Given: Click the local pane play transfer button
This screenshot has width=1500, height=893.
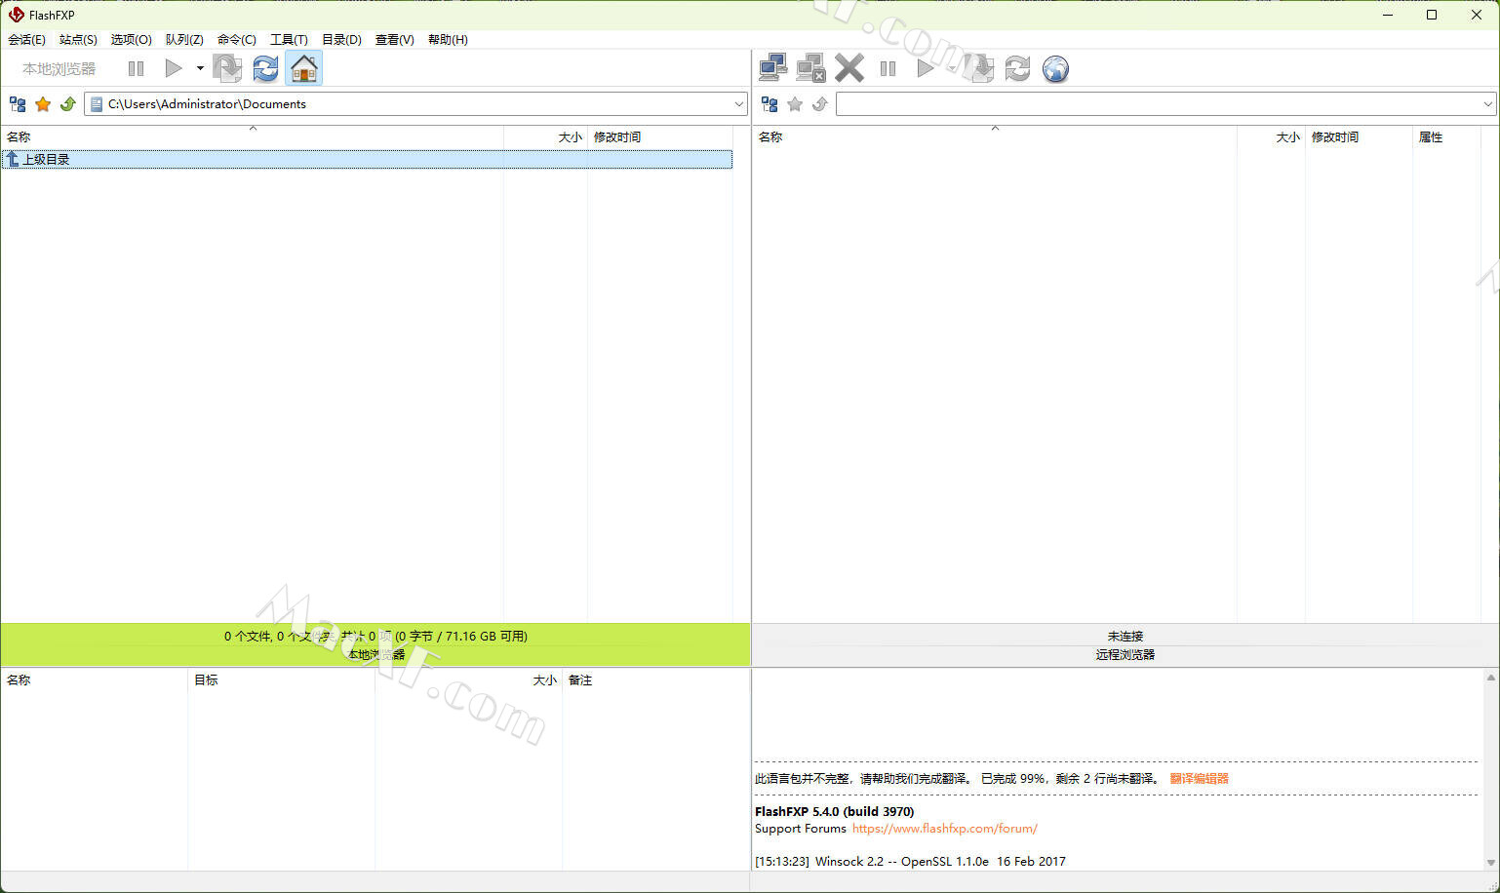Looking at the screenshot, I should 174,68.
